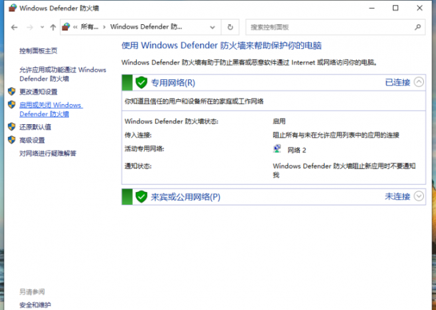This screenshot has height=310, width=436.
Task: Open 允许应用或功能通过 Windows Defender 防火墙
Action: 62,74
